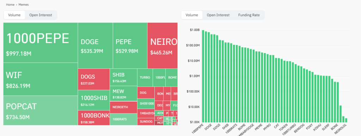This screenshot has width=361, height=136.
Task: Click the red NEIRO tile
Action: [163, 46]
